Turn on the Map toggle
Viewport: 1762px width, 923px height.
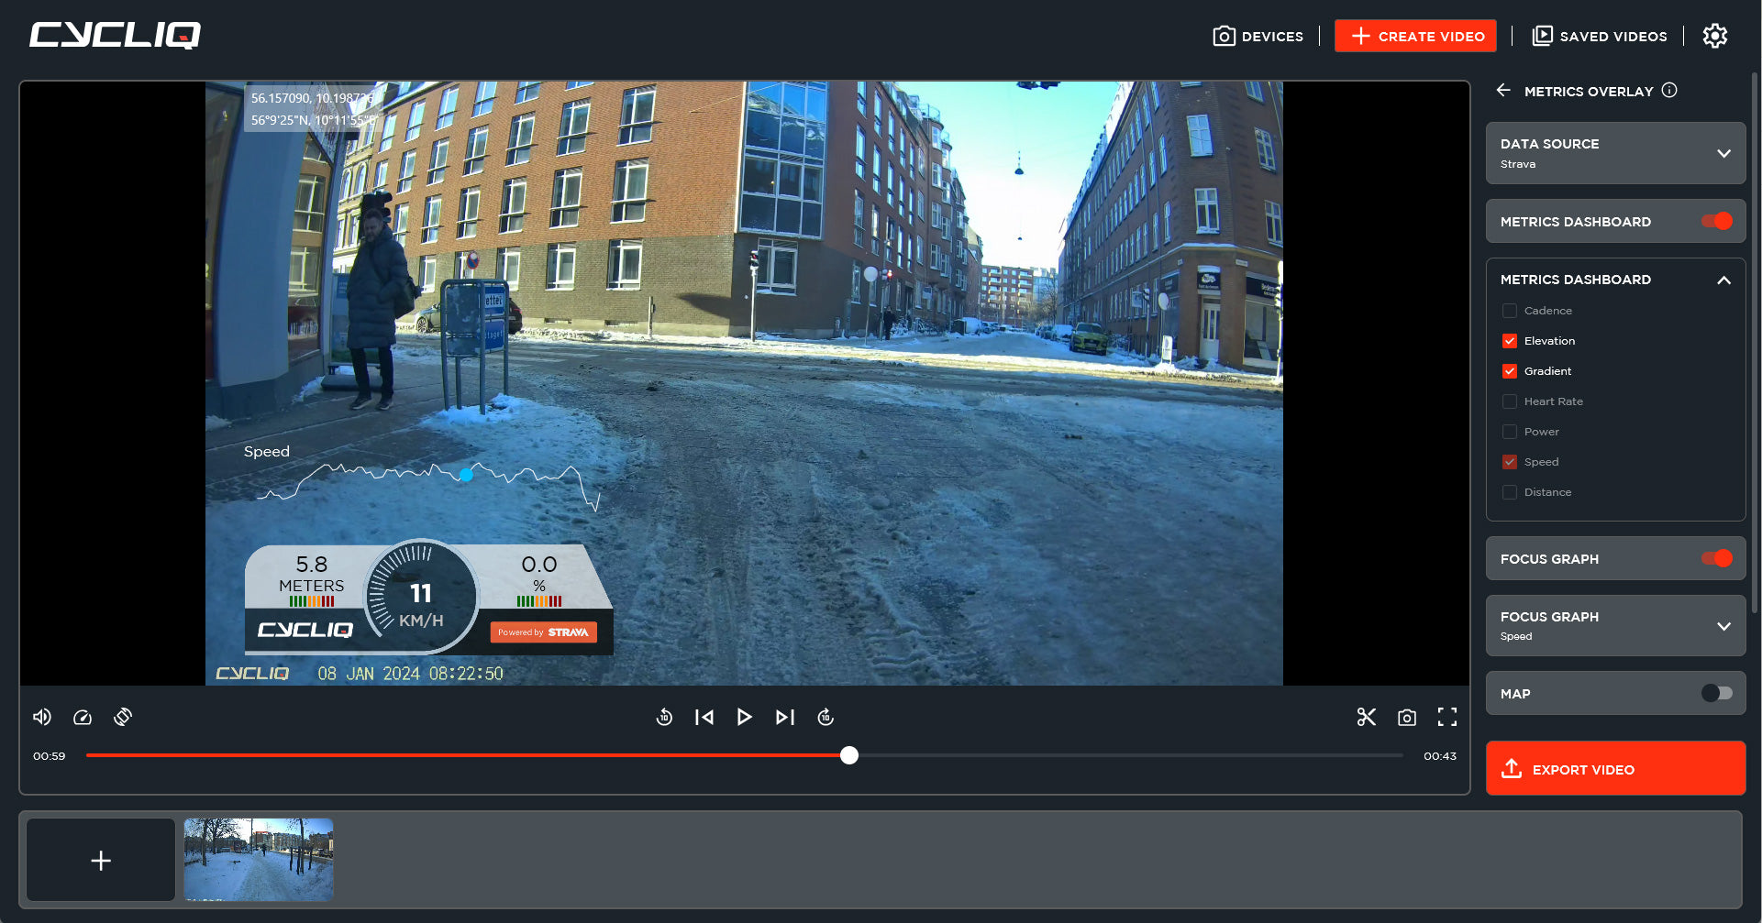[x=1715, y=693]
